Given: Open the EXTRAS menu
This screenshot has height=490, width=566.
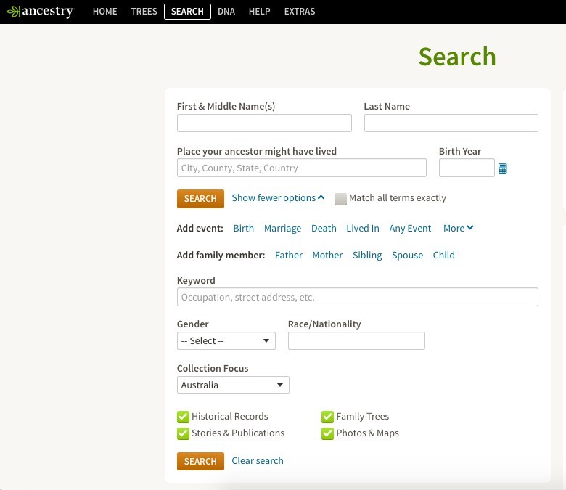Looking at the screenshot, I should coord(300,12).
